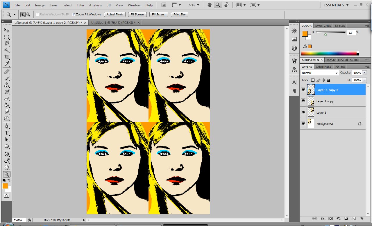Select the Horizontal Type tool
This screenshot has width=372, height=226.
(6, 133)
